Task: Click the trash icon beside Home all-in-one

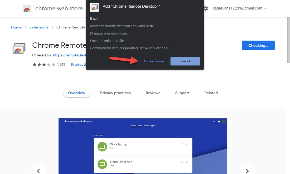Action: click(x=187, y=162)
